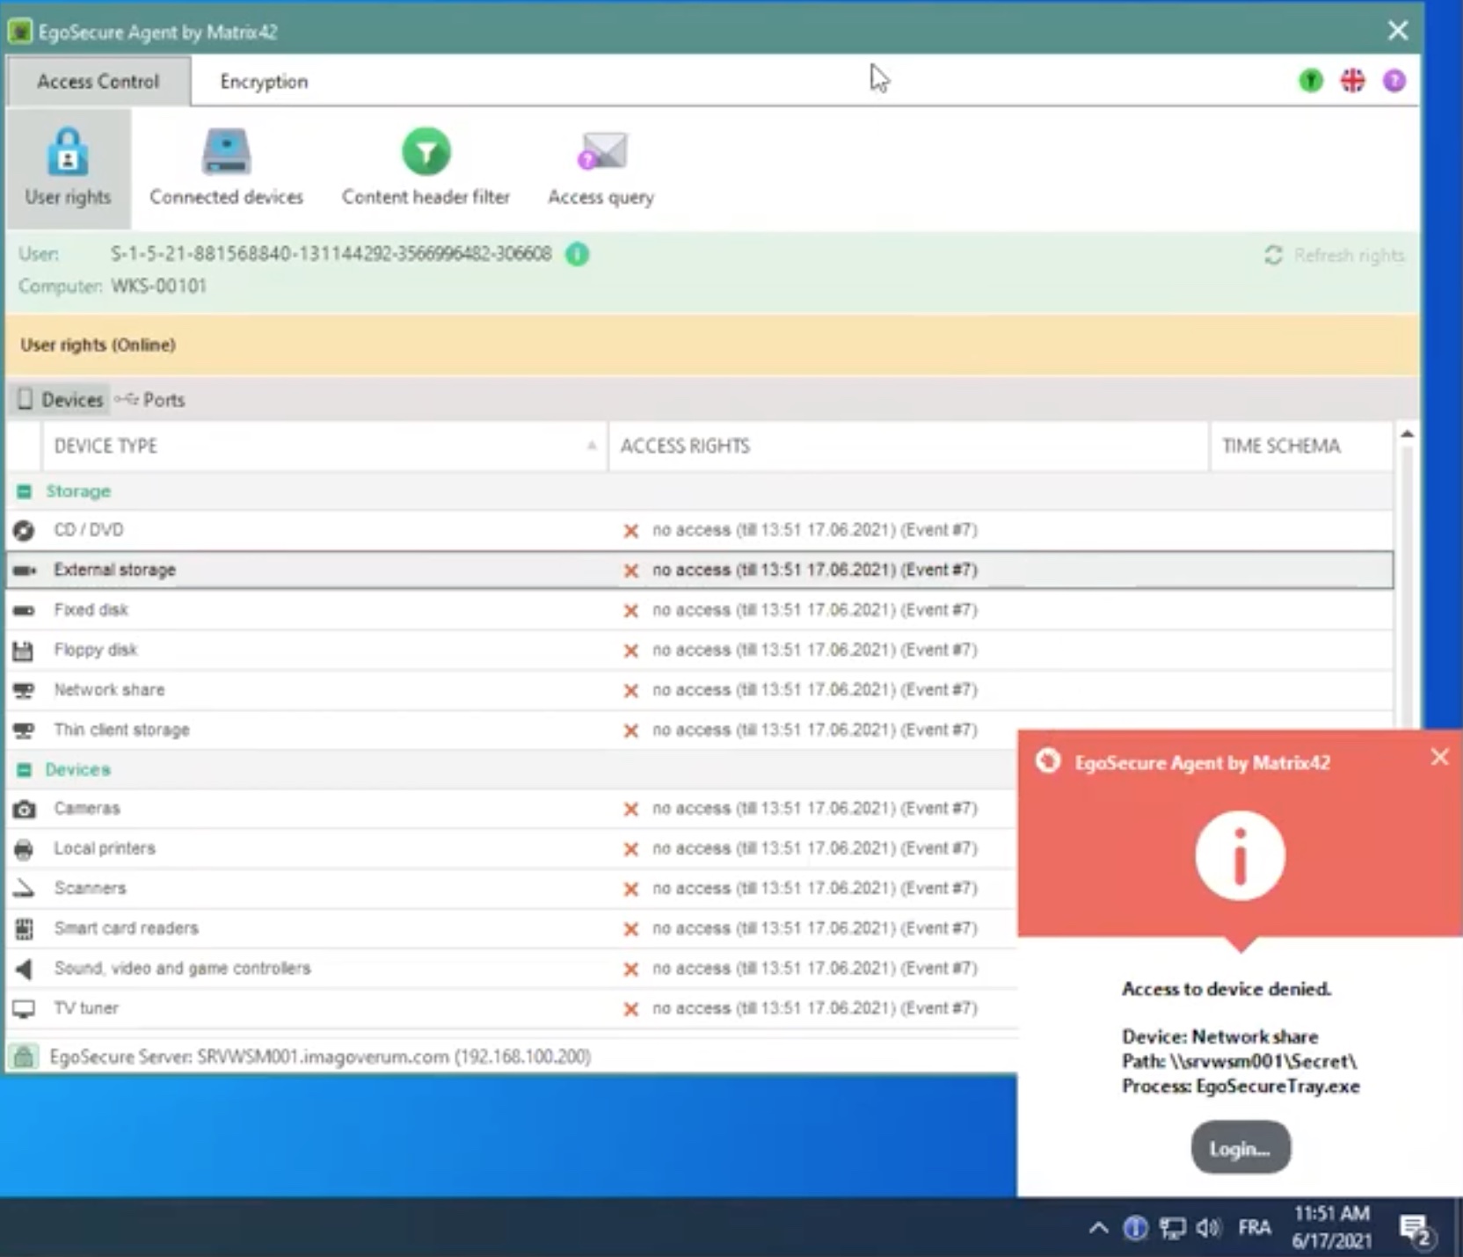This screenshot has width=1463, height=1257.
Task: Select the Ports sub-tab
Action: point(150,400)
